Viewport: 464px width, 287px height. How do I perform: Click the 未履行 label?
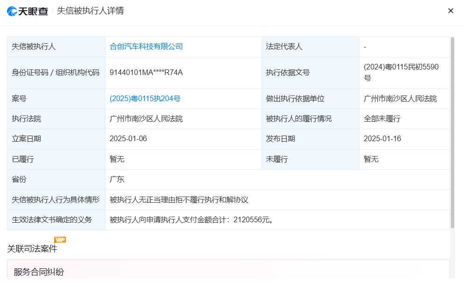pyautogui.click(x=277, y=159)
